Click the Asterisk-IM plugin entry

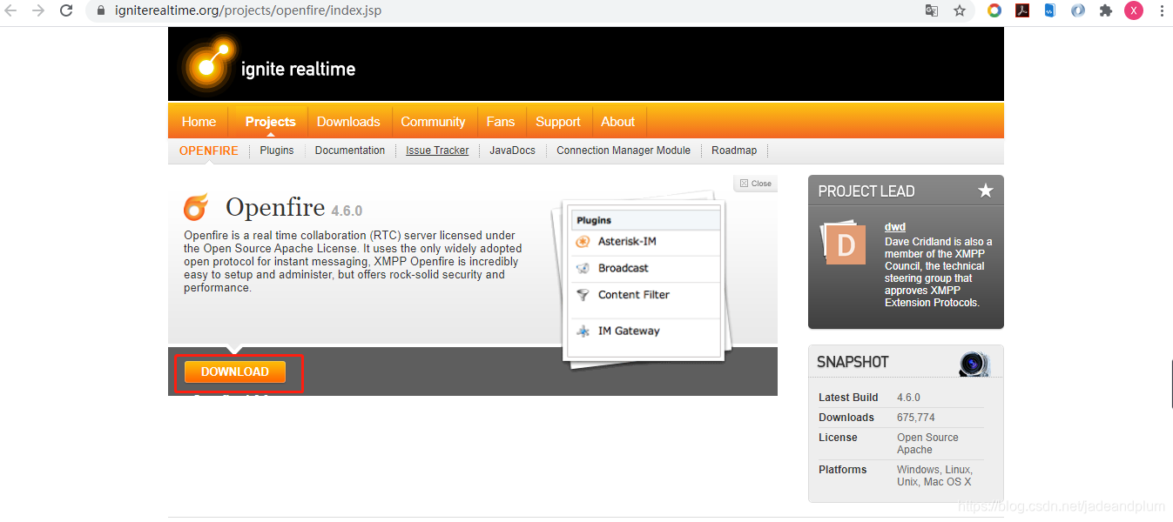tap(645, 242)
